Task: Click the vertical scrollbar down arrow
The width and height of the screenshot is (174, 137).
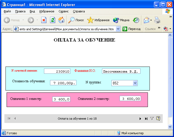Action: tap(170, 127)
